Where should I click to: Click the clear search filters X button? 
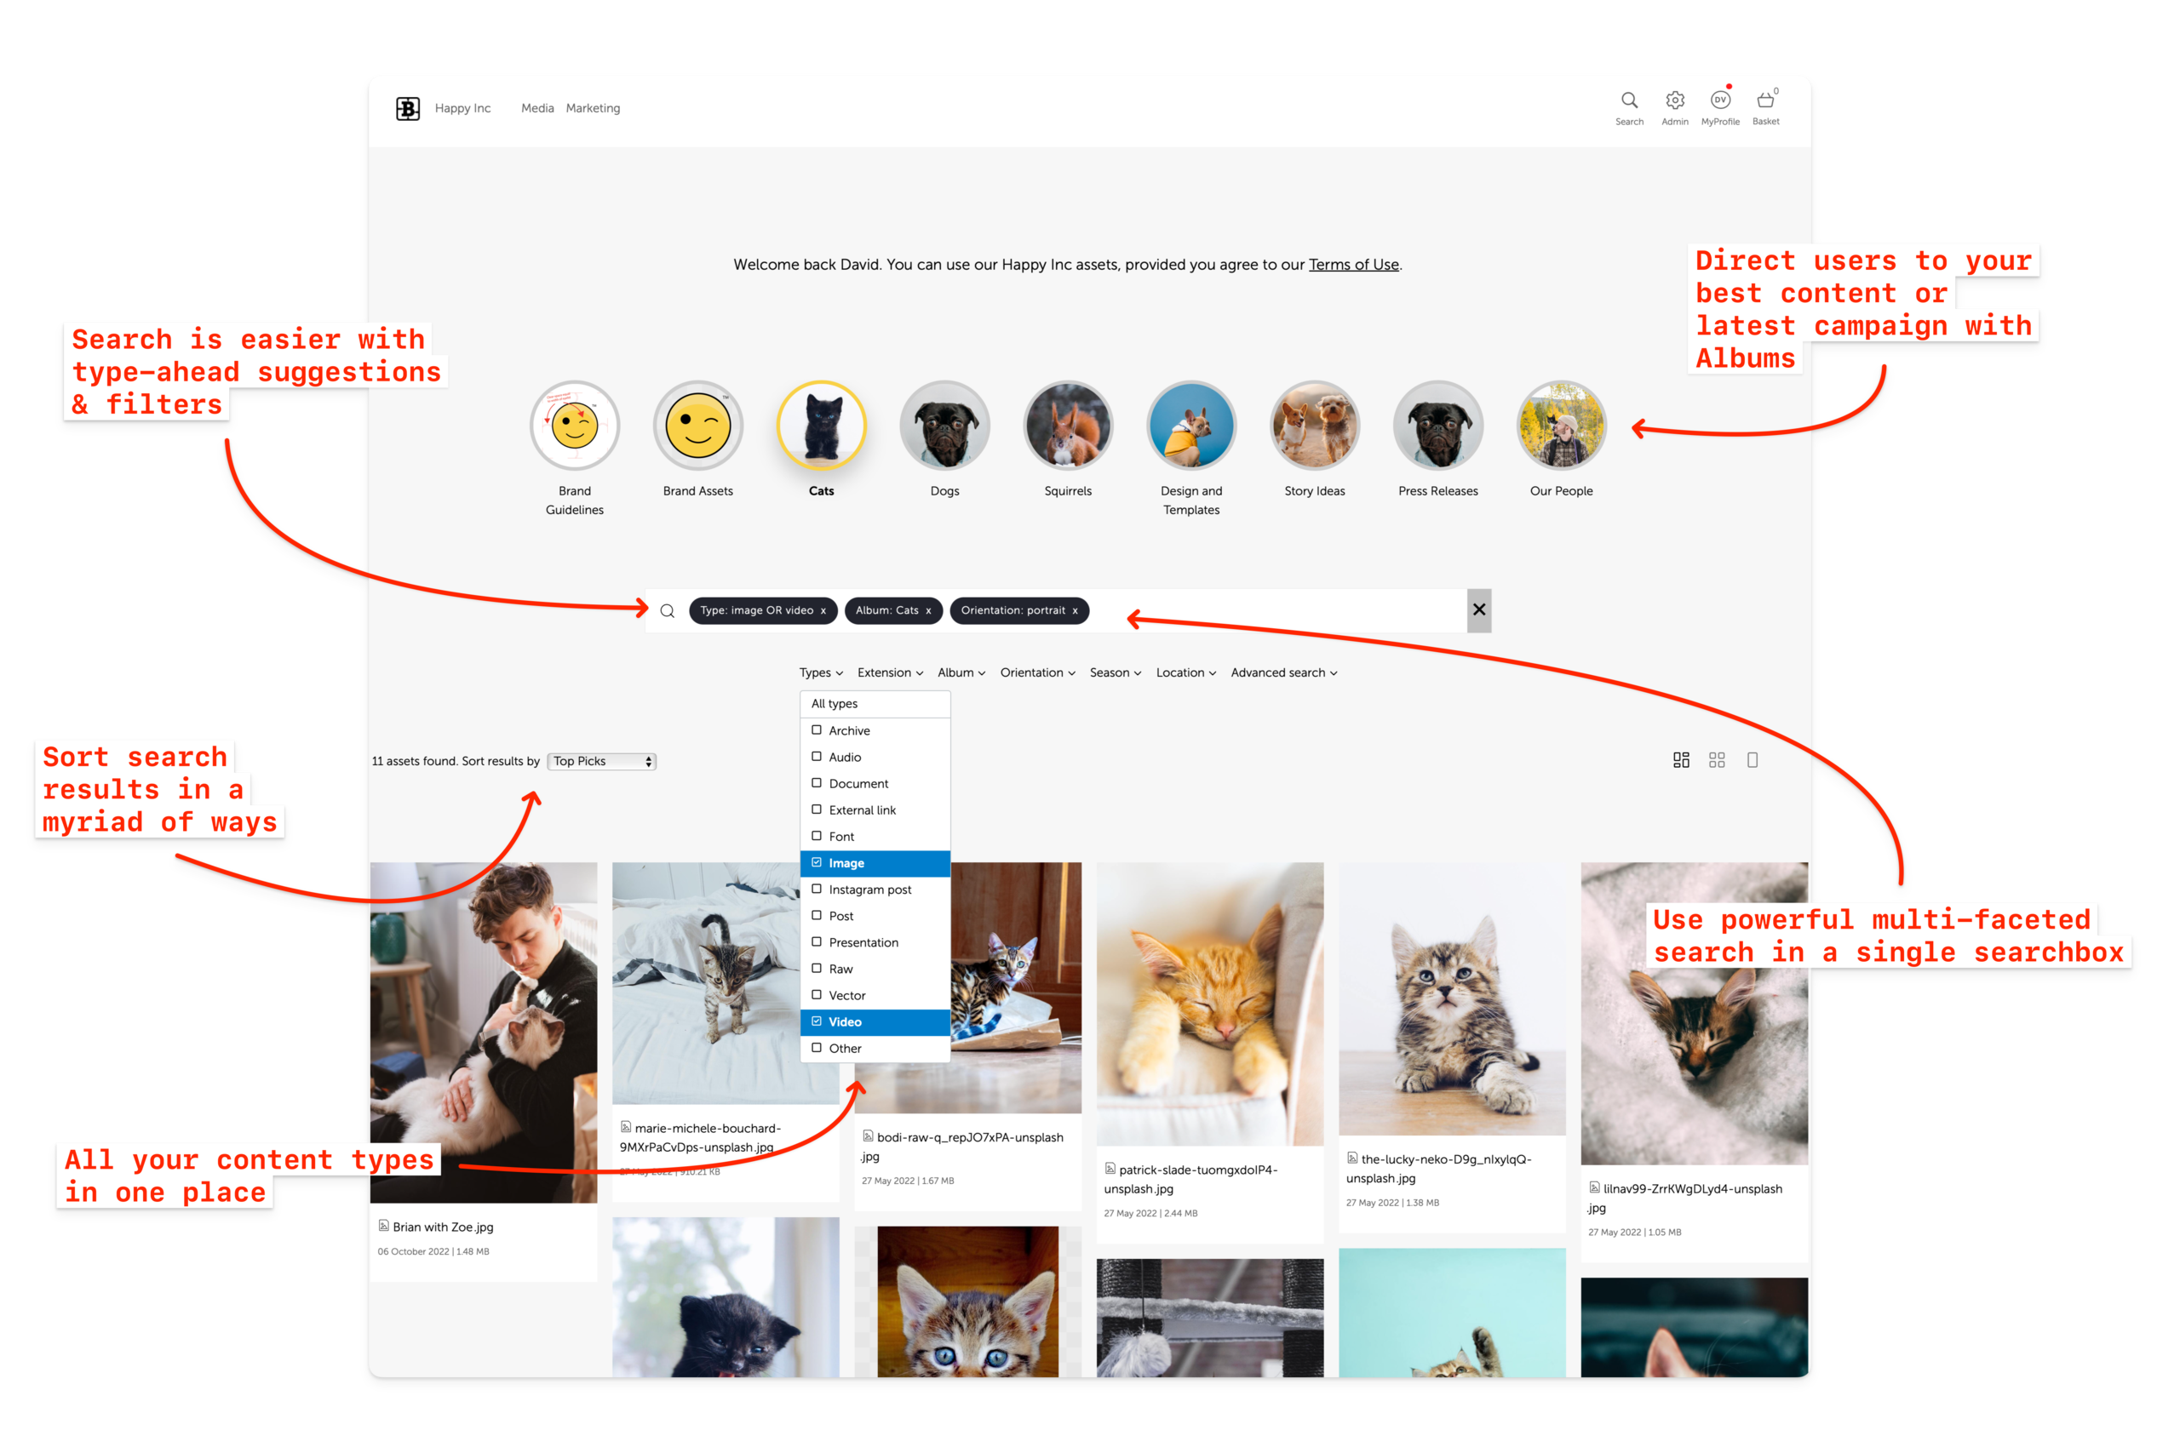(x=1479, y=609)
